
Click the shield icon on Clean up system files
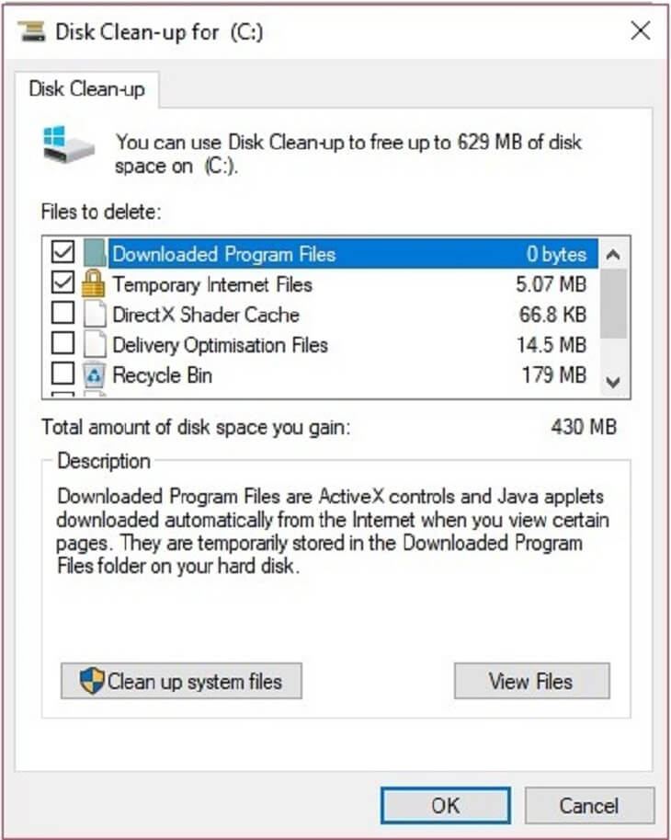[x=92, y=682]
